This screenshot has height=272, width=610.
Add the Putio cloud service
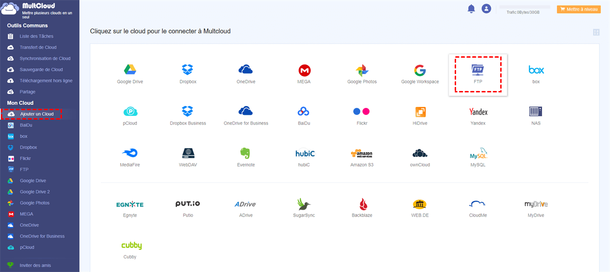point(188,204)
